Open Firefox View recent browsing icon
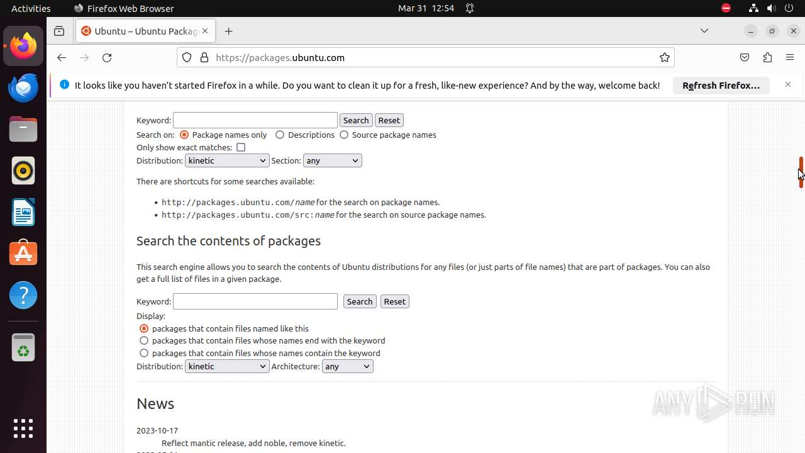The width and height of the screenshot is (805, 453). [x=59, y=31]
